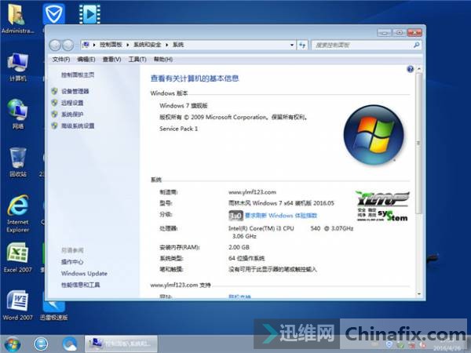Click the address bar computer icon

click(86, 45)
